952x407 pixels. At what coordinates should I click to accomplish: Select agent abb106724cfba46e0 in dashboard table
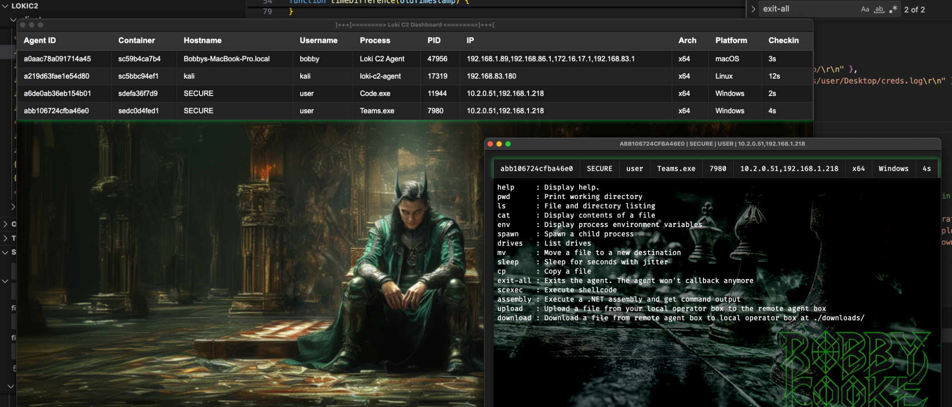[x=56, y=110]
